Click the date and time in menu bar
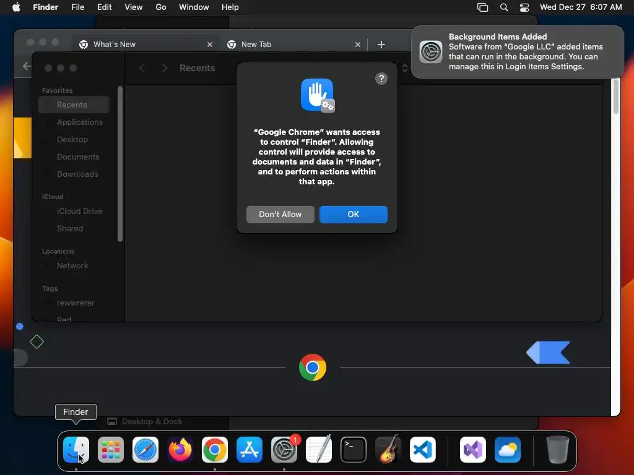Screen dimensions: 634x475 (x=581, y=7)
